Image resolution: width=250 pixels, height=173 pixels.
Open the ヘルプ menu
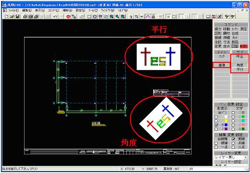pyautogui.click(x=122, y=11)
